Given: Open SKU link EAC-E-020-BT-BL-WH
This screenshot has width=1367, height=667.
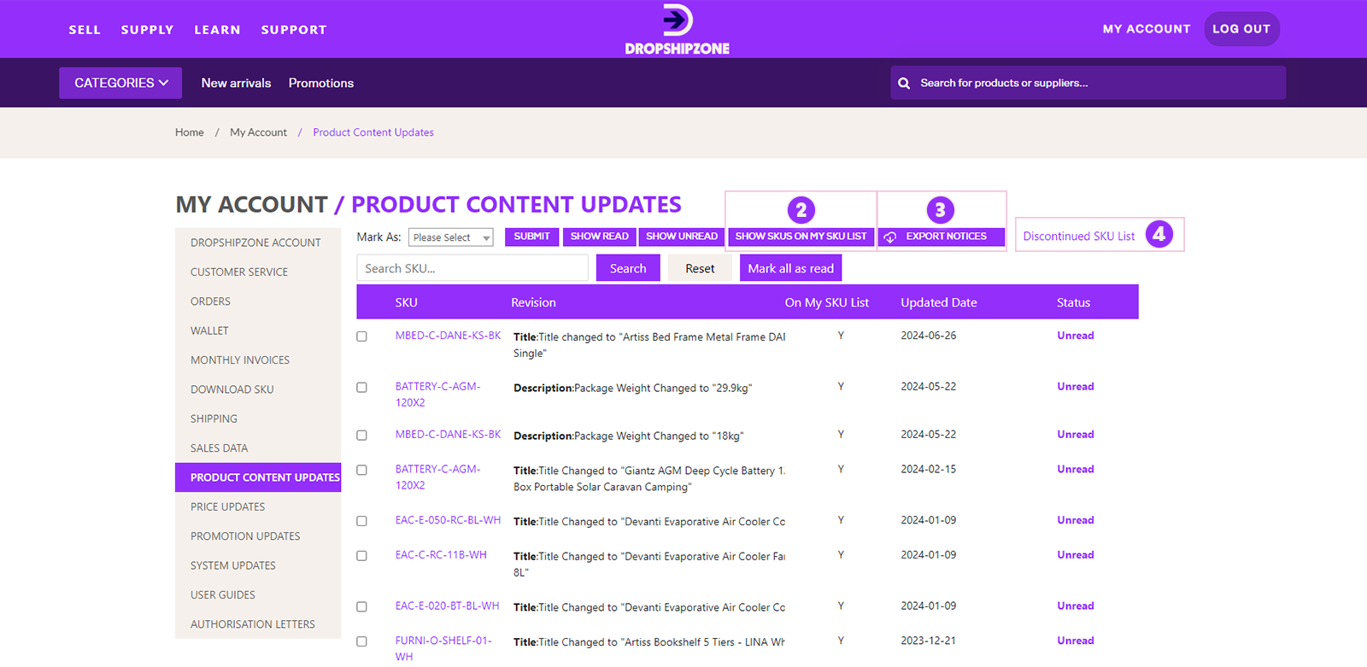Looking at the screenshot, I should tap(447, 606).
